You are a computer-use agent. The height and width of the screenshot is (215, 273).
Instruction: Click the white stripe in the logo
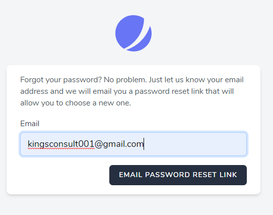coord(138,37)
